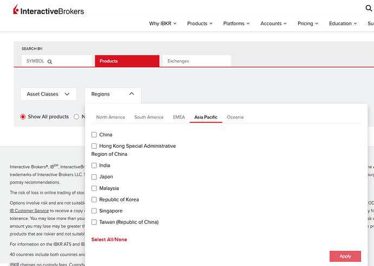The width and height of the screenshot is (374, 266).
Task: Open the site search magnifier icon
Action: [369, 8]
